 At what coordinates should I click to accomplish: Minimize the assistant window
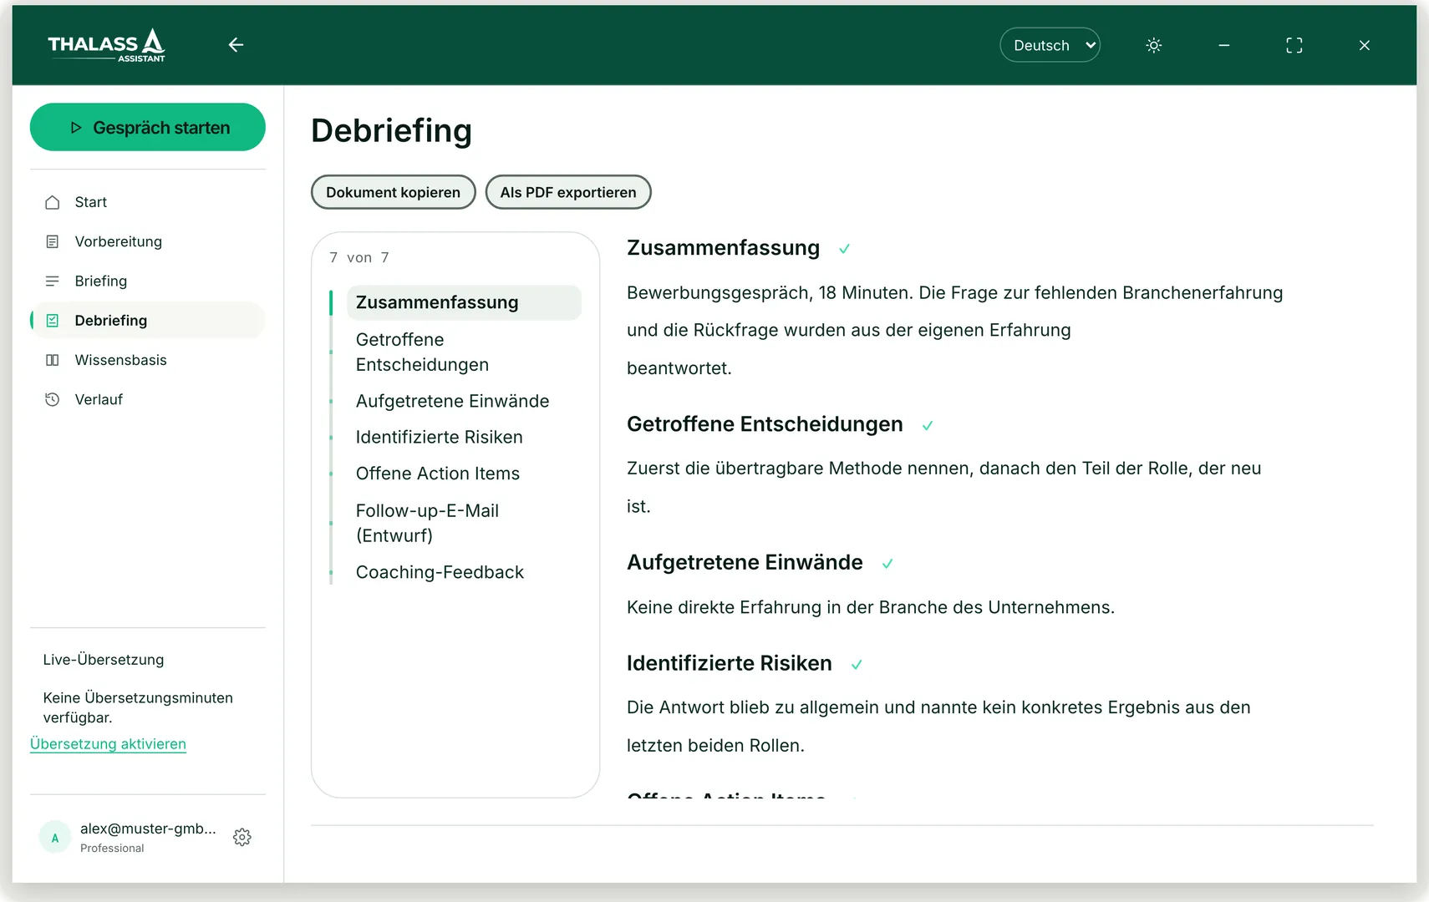pyautogui.click(x=1223, y=45)
